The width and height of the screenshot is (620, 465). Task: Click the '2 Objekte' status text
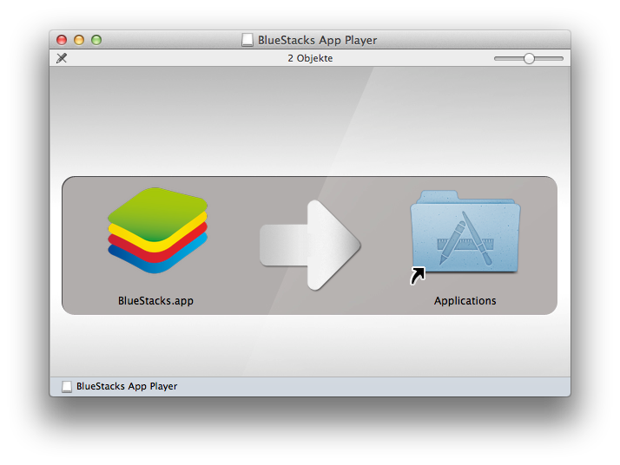[x=310, y=58]
